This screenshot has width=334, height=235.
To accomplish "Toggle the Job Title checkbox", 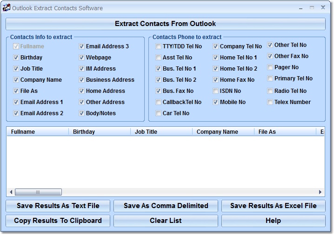I will pyautogui.click(x=16, y=68).
